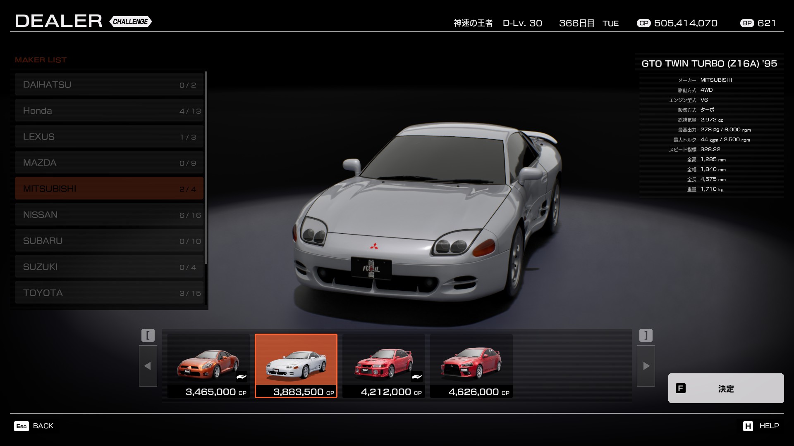This screenshot has width=794, height=446.
Task: Choose the white GTO 3,883,500 CP thumbnail
Action: coord(296,365)
